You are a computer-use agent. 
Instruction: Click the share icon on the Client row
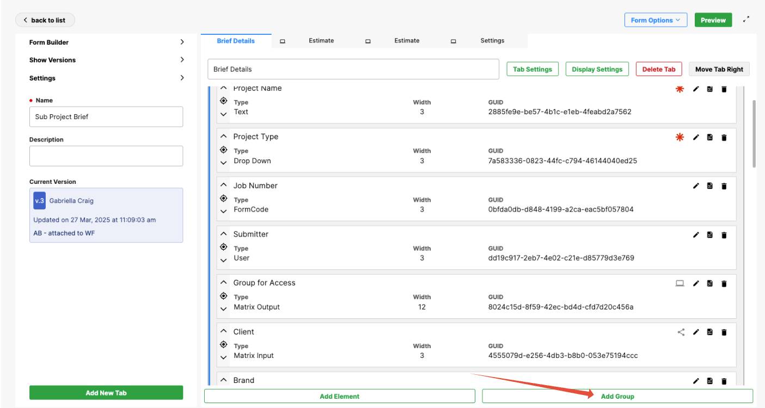point(681,332)
